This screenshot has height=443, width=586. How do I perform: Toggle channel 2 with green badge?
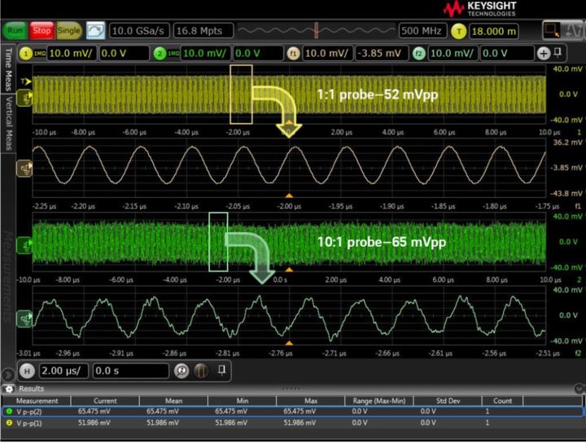(x=161, y=53)
